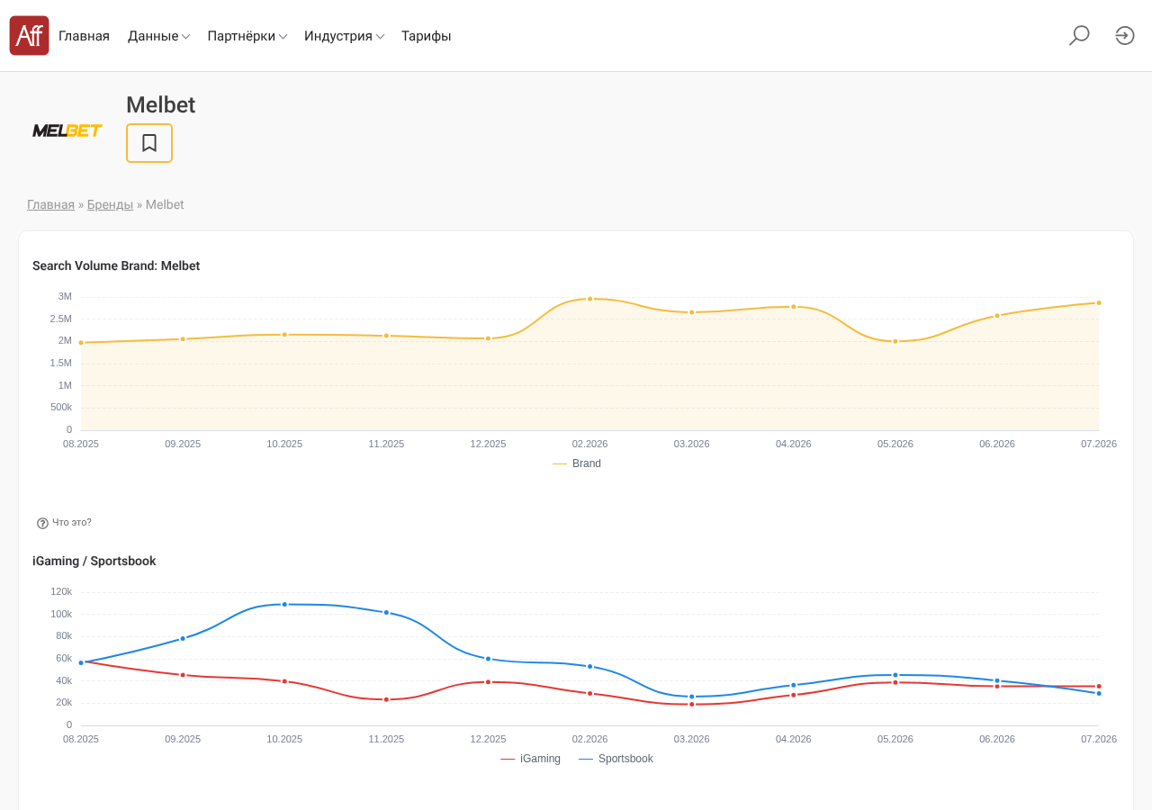Click the 3M axis label
Viewport: 1152px width, 810px height.
coord(65,296)
